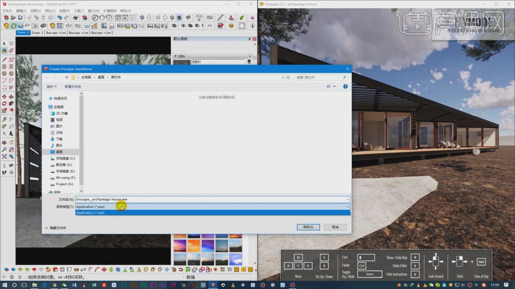The image size is (515, 289).
Task: Click the Redo arrow in SketchUp toolbar
Action: click(67, 18)
